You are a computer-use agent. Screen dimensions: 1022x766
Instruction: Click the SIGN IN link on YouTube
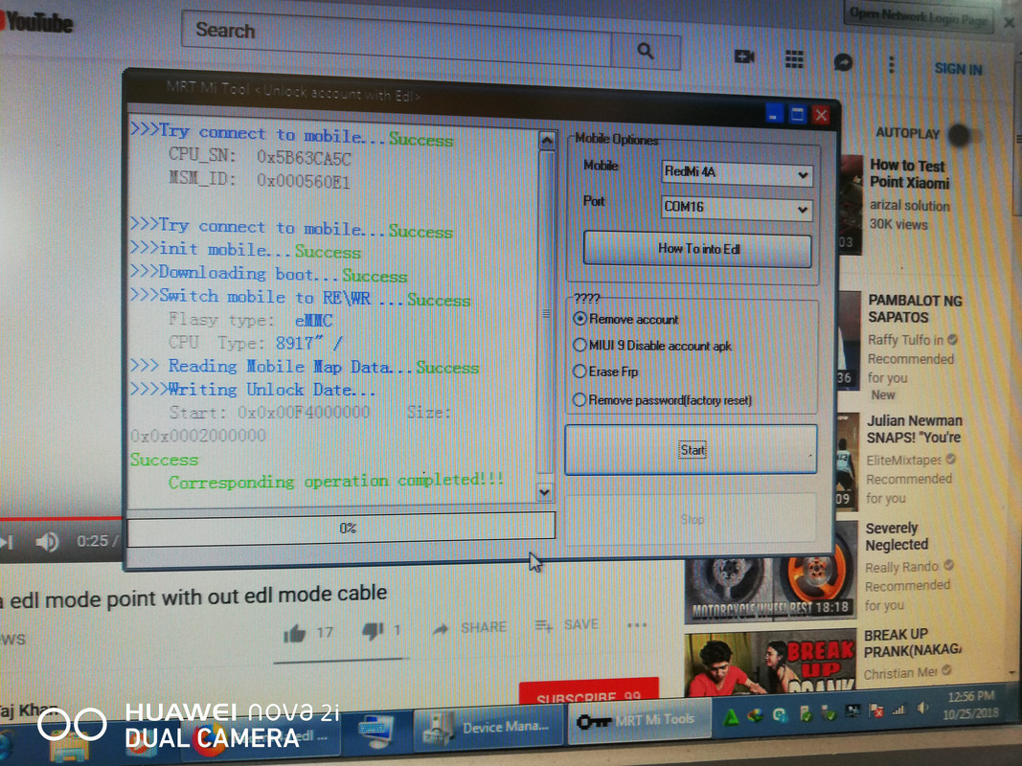pos(958,68)
